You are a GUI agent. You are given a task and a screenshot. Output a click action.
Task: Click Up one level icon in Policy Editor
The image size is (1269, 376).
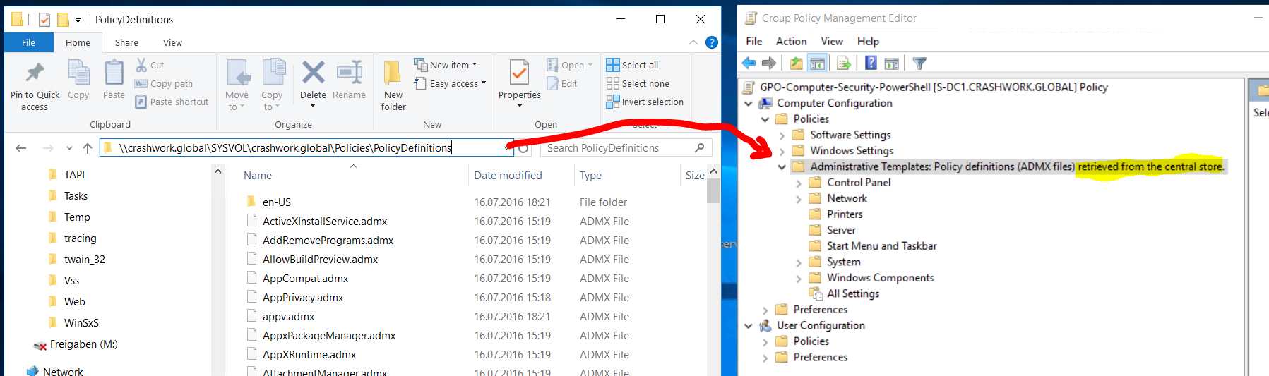(796, 63)
